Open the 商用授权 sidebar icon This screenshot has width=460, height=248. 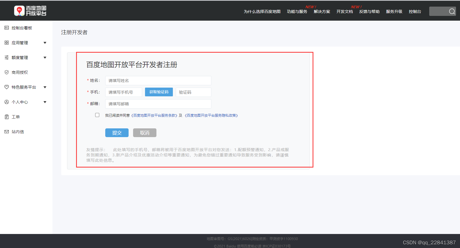[x=7, y=72]
